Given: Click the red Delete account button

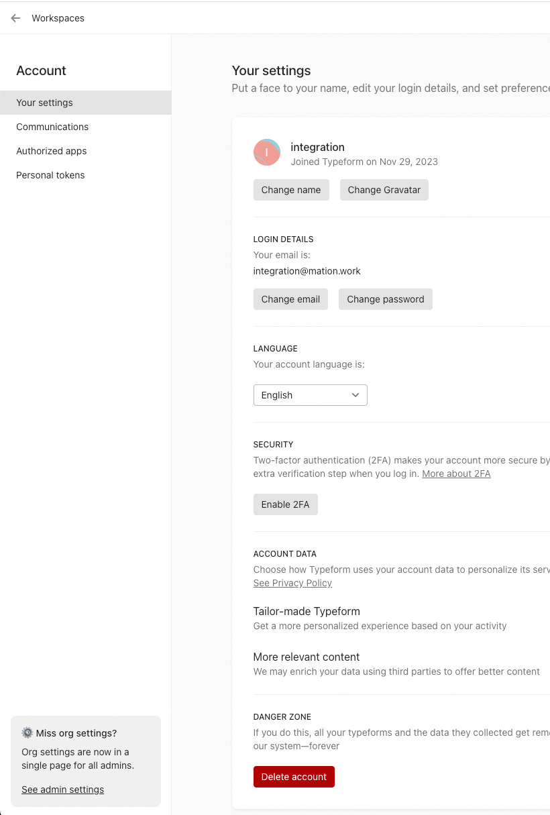Looking at the screenshot, I should pyautogui.click(x=294, y=777).
